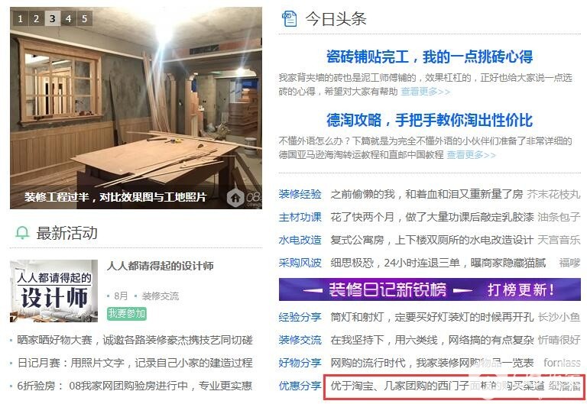Select the 水电改造 category label

click(300, 240)
